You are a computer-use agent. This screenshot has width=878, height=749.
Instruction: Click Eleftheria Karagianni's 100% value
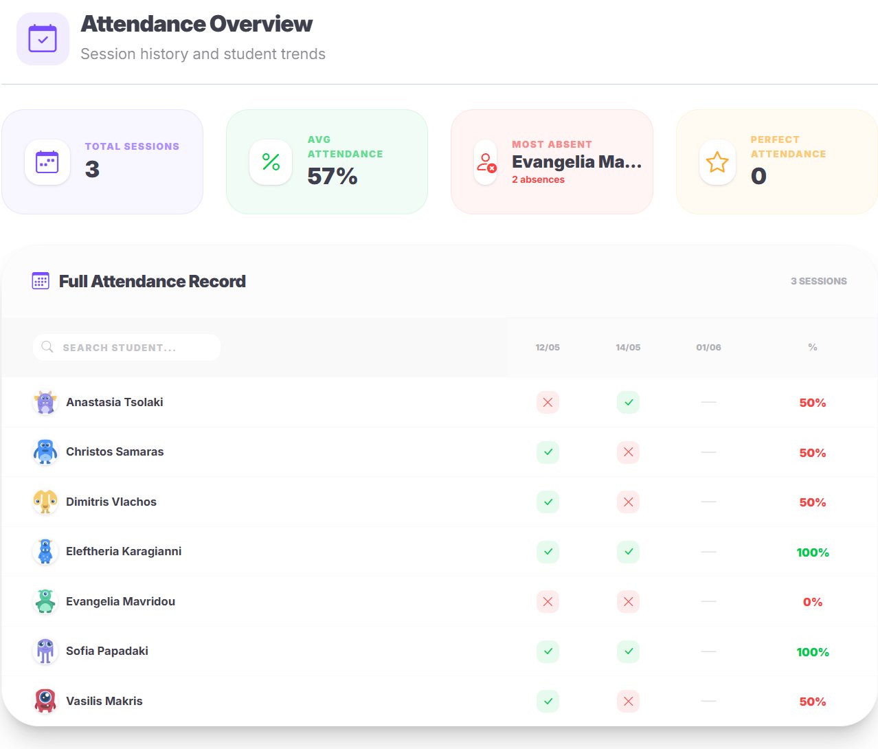(x=813, y=552)
